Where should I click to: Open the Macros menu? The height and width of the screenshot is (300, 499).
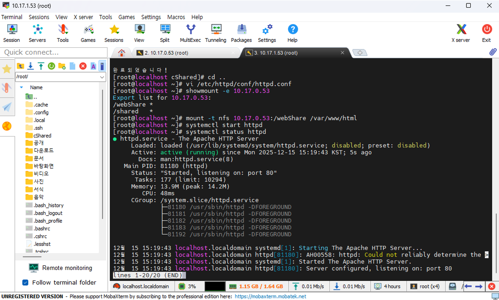(176, 17)
